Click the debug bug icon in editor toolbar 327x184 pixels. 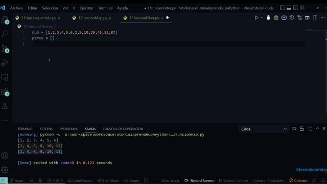click(276, 18)
